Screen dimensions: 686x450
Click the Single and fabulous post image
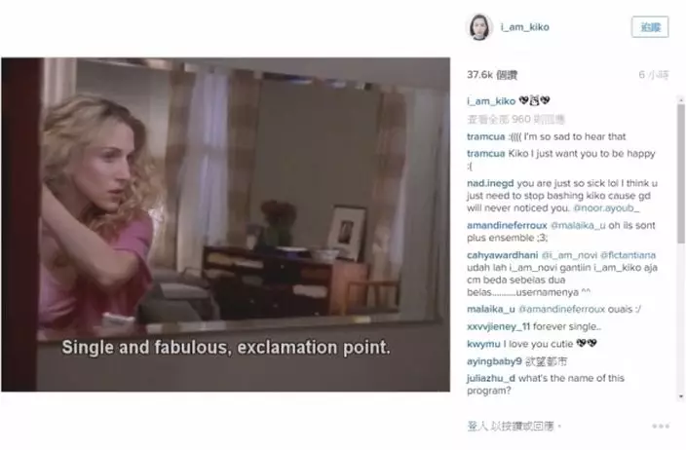(226, 224)
